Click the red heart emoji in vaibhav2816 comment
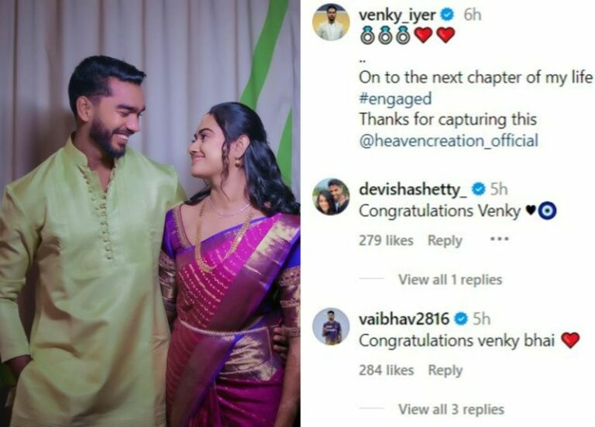 570,340
